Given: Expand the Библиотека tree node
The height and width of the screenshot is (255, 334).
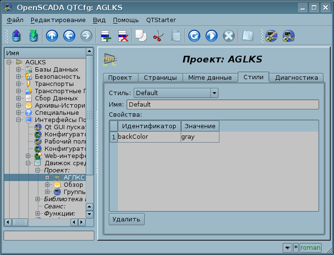Looking at the screenshot, I should [38, 199].
